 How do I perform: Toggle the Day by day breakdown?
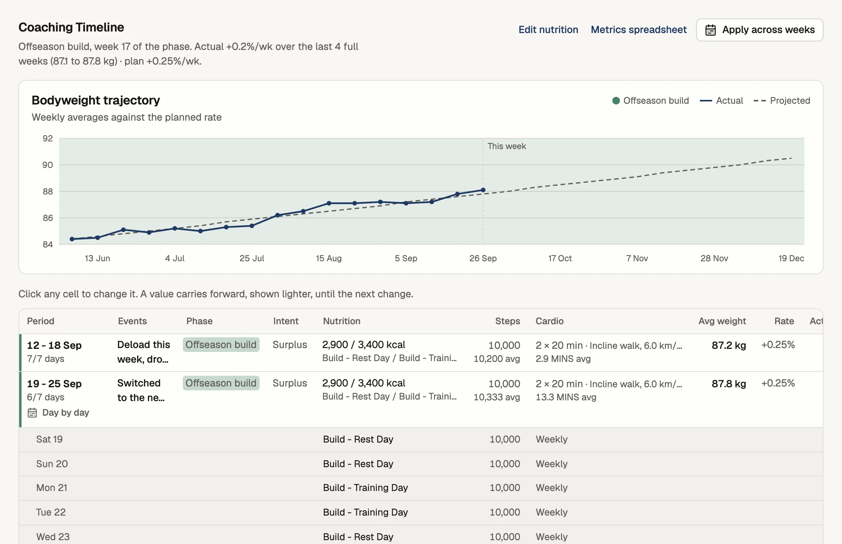tap(58, 413)
